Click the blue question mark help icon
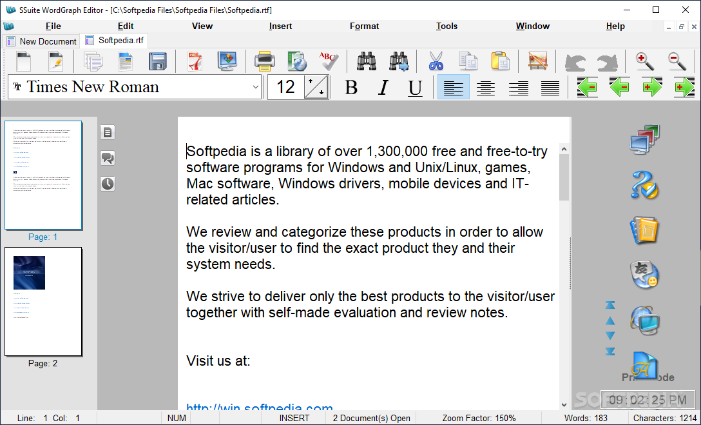Viewport: 701px width, 425px height. coord(644,184)
